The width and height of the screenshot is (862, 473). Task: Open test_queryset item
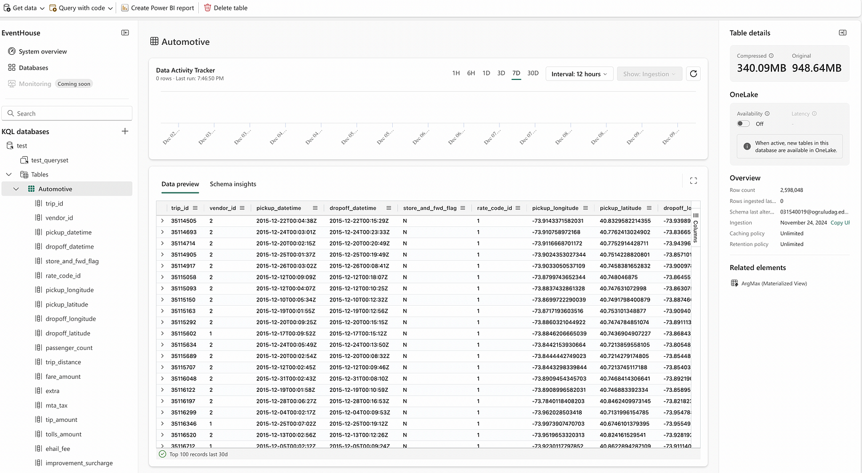(49, 160)
